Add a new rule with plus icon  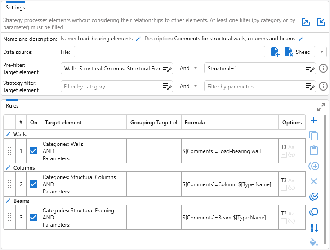[x=314, y=120]
